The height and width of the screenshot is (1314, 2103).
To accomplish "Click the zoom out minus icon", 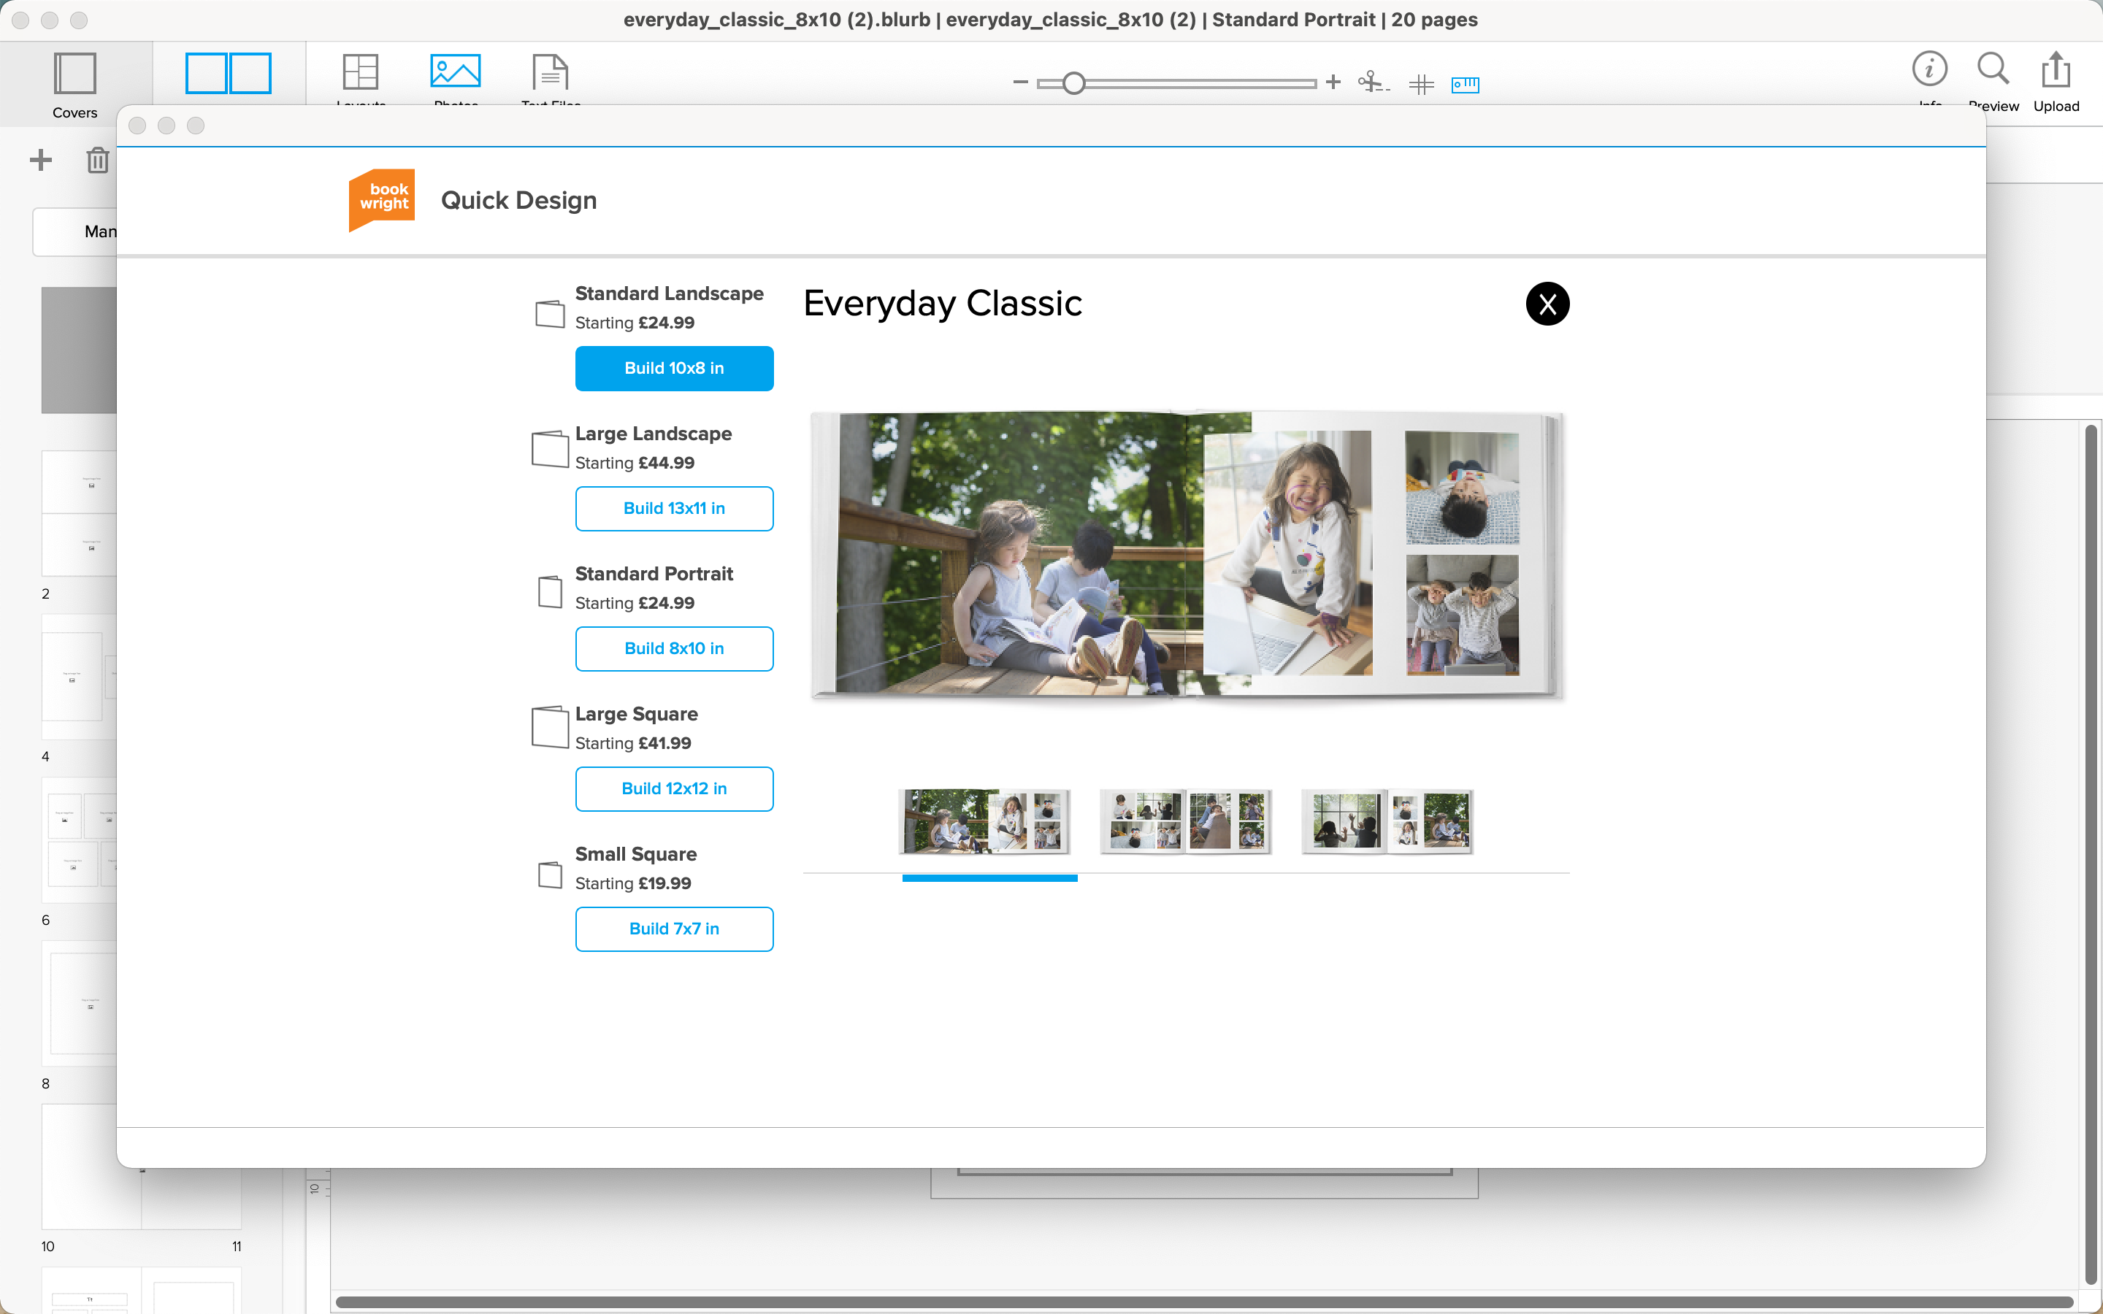I will [1020, 83].
